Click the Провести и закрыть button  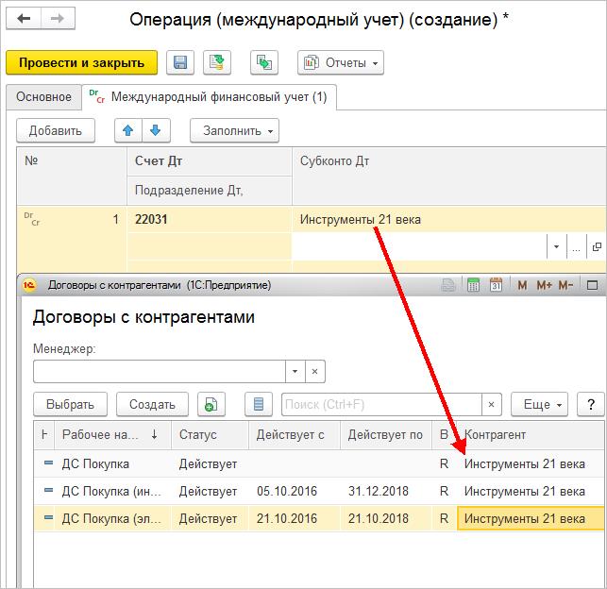[x=82, y=62]
